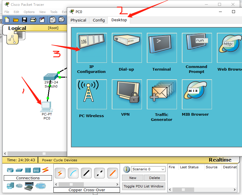Select Routers device category
Image resolution: width=242 pixels, height=195 pixels.
10,170
